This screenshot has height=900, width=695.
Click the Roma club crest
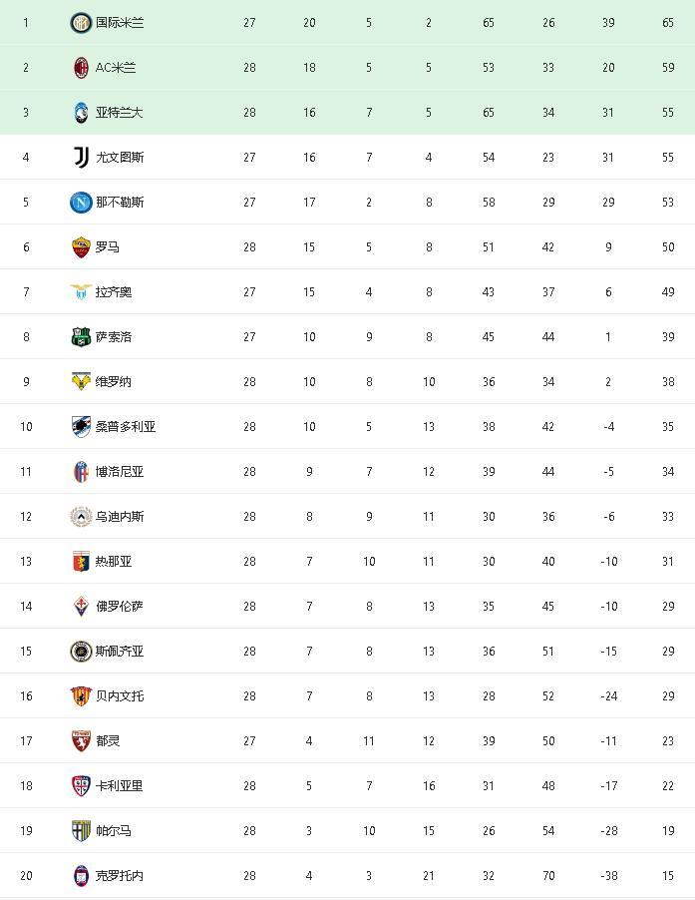pyautogui.click(x=81, y=246)
